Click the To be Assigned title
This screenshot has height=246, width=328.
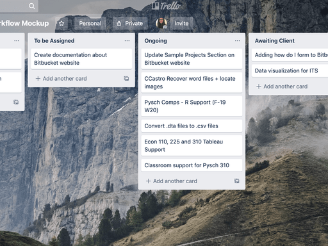(54, 40)
